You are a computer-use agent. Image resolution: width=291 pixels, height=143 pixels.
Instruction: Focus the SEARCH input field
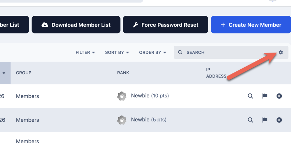tap(231, 52)
